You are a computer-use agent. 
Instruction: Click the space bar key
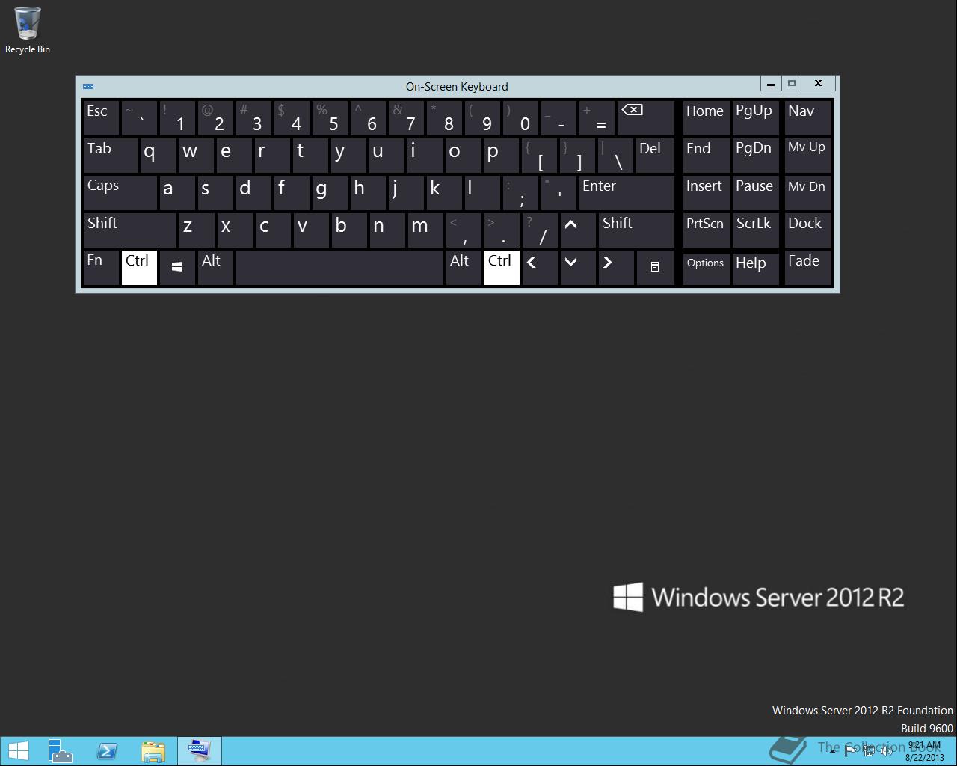pos(339,268)
